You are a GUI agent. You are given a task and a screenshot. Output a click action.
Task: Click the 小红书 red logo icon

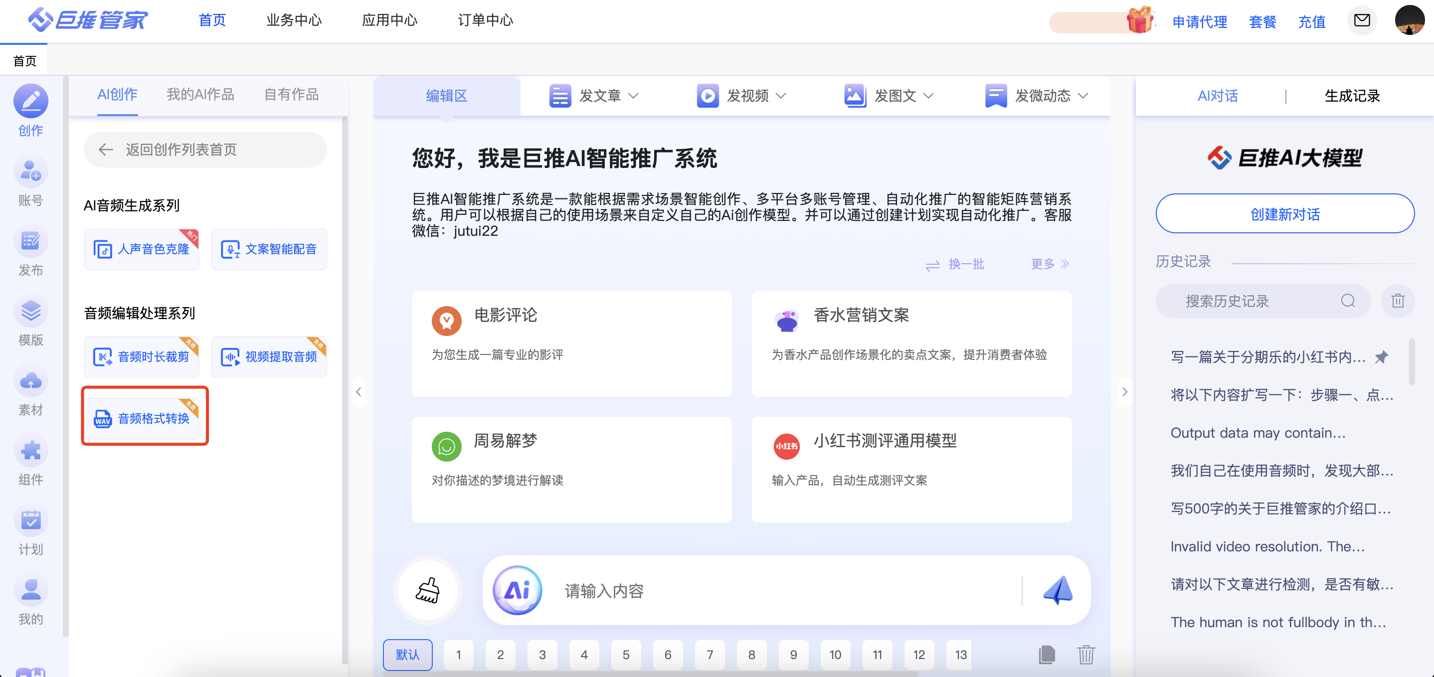787,447
